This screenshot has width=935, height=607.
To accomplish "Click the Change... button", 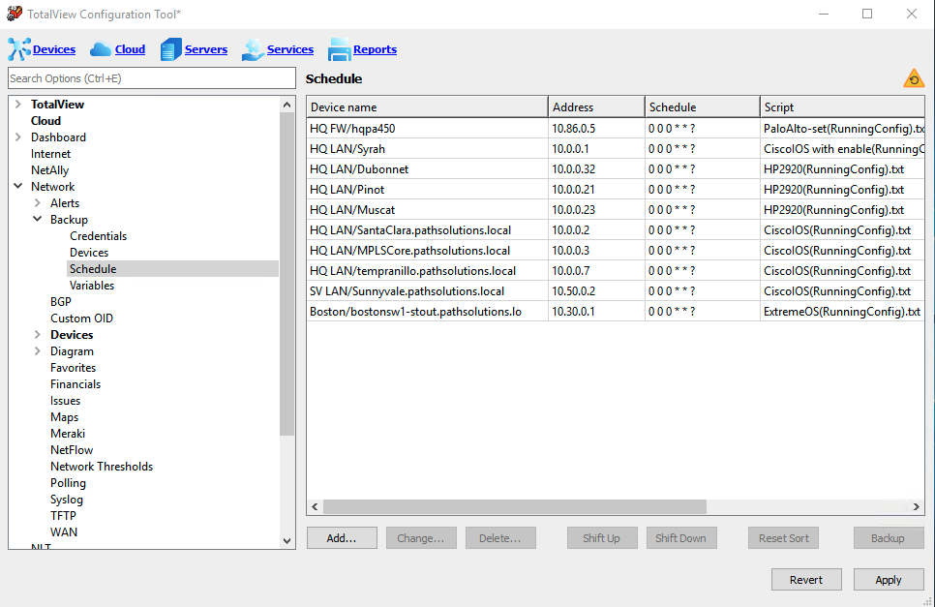I will [x=421, y=538].
